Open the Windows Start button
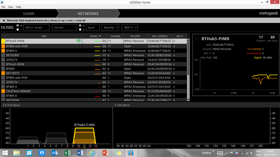280x157 pixels. pos(5,153)
